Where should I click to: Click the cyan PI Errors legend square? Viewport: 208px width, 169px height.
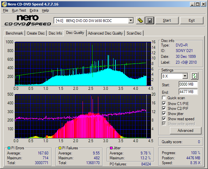tap(8, 148)
